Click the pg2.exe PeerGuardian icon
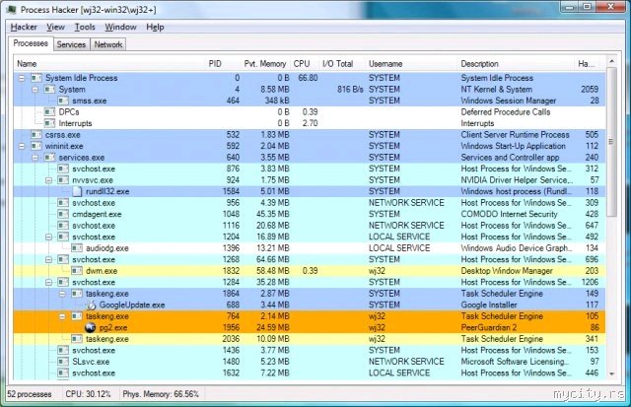The height and width of the screenshot is (407, 631). pyautogui.click(x=90, y=328)
